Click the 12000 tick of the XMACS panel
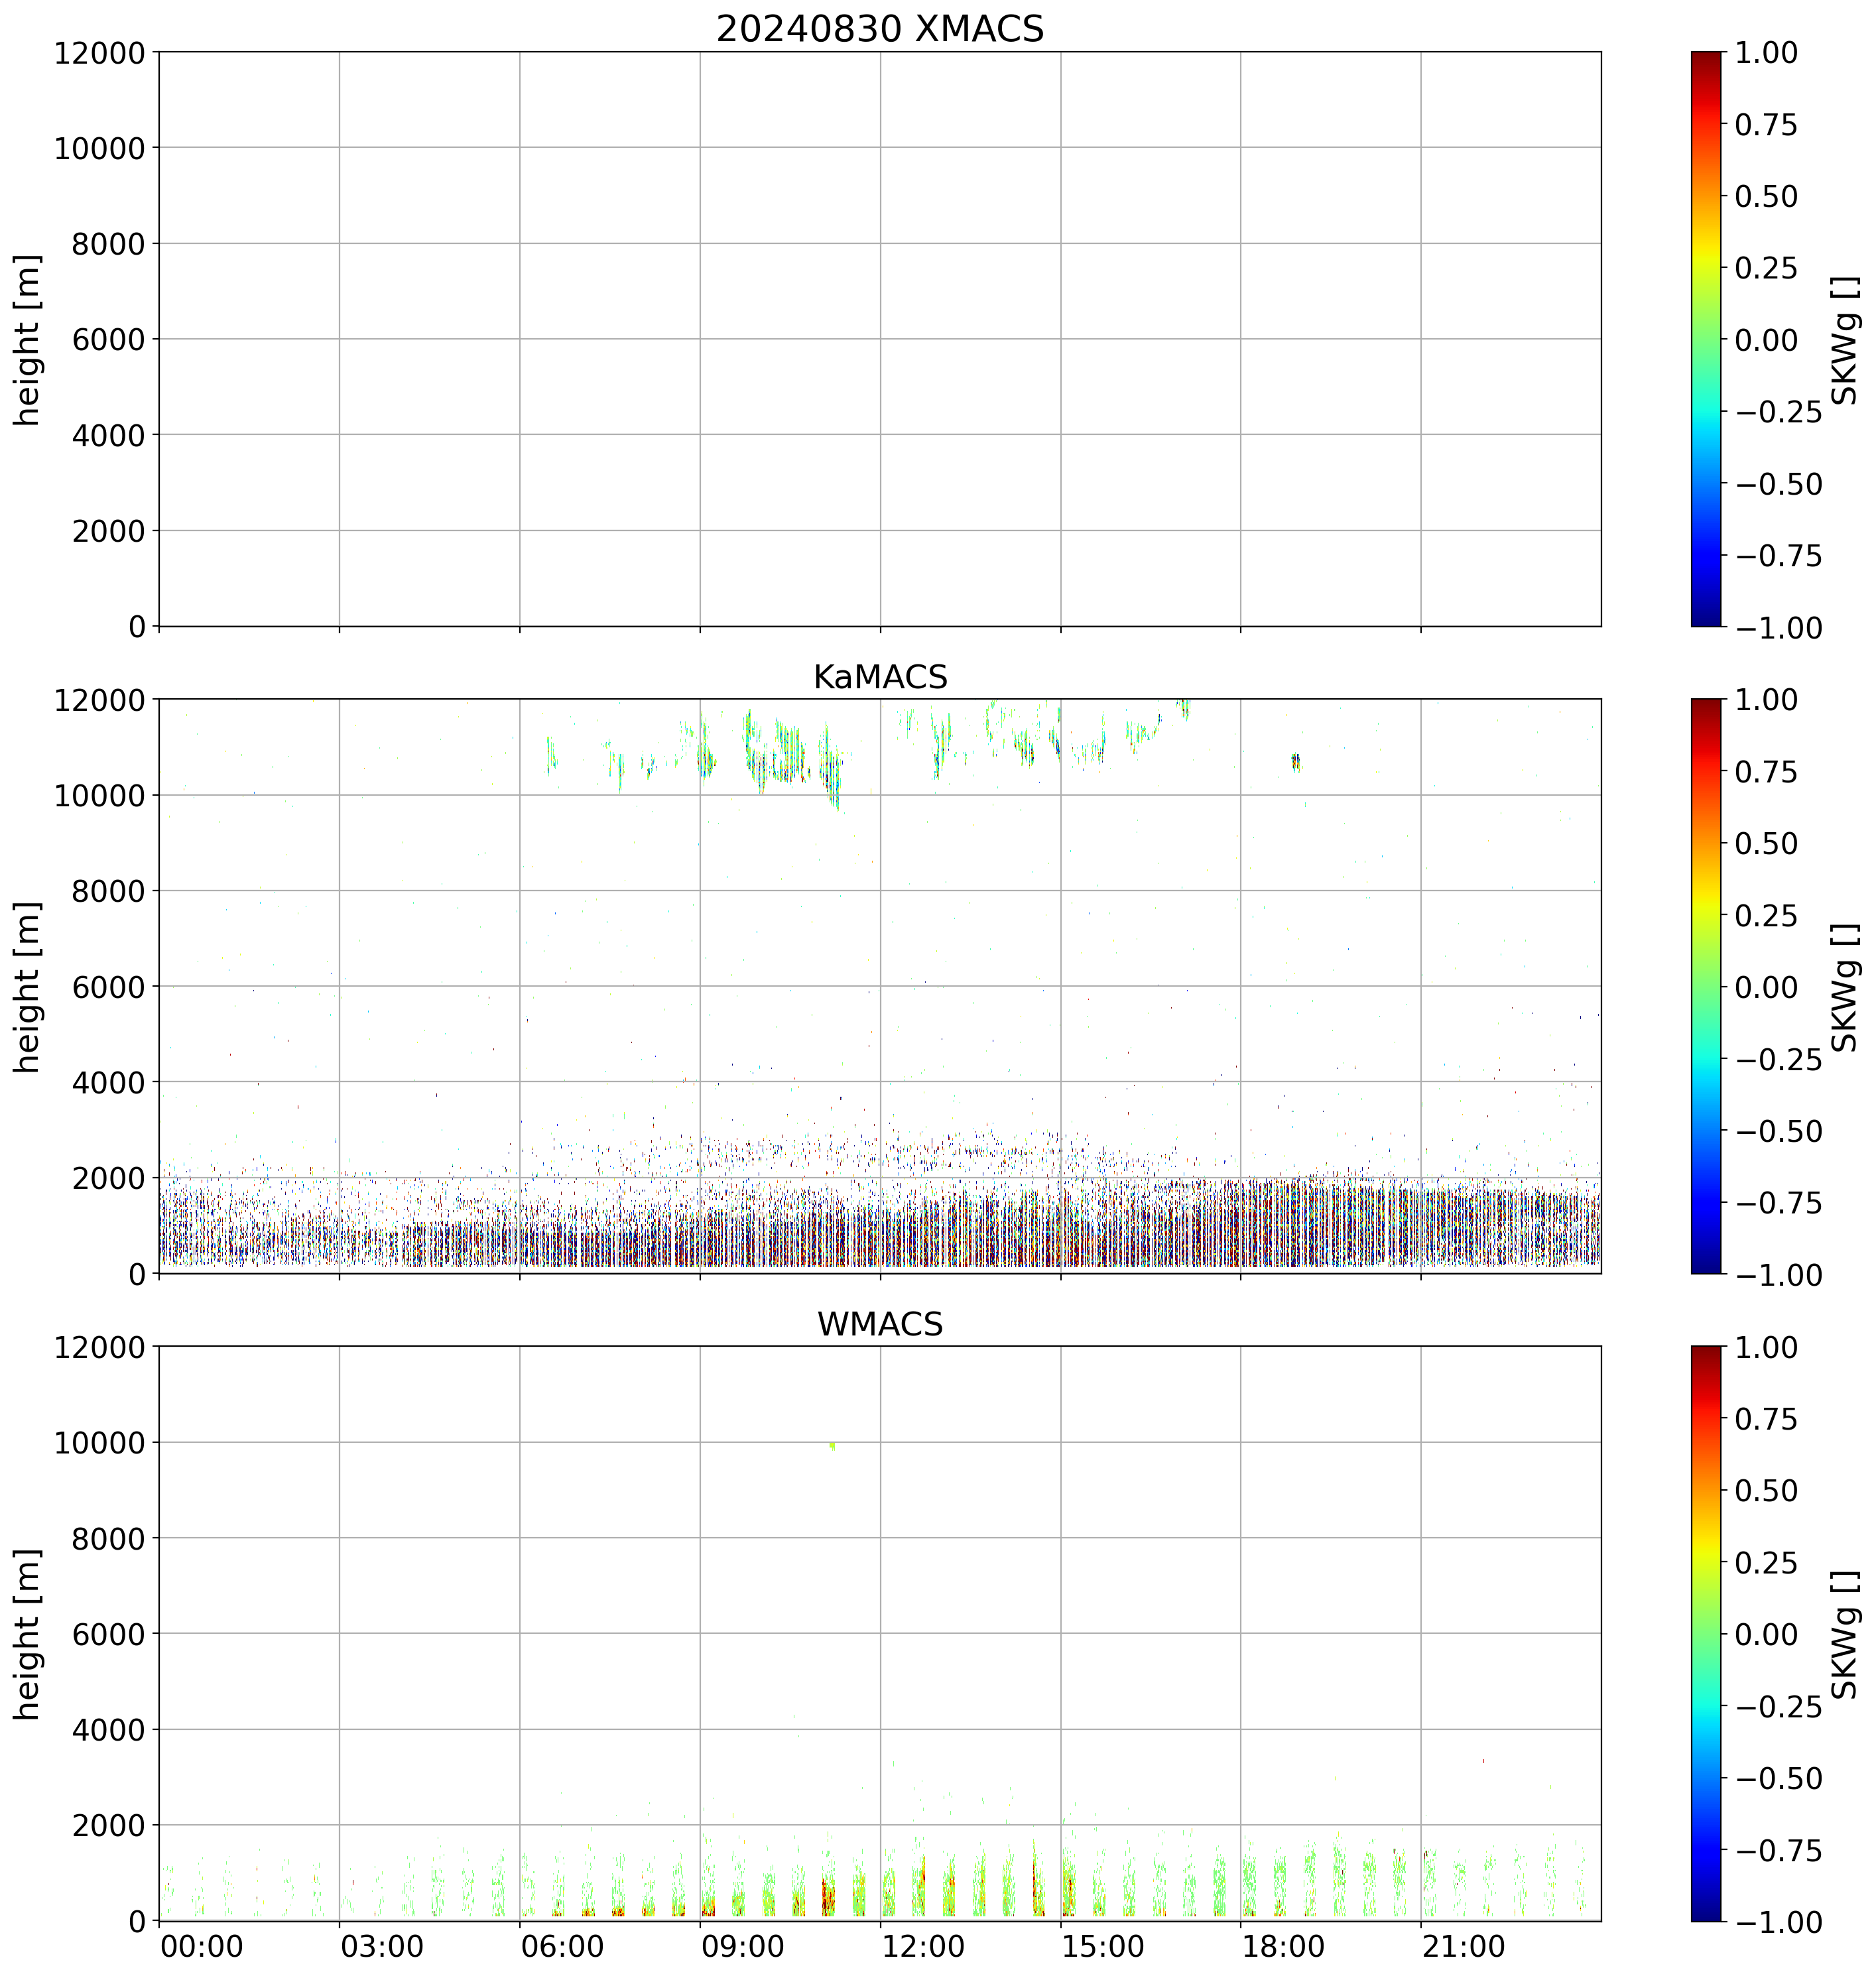 point(99,52)
